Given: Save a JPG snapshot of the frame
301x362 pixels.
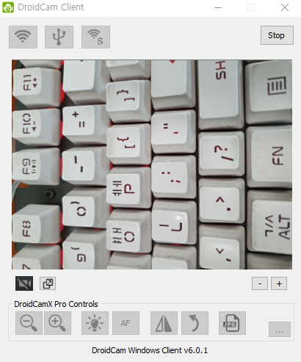Looking at the screenshot, I should click(232, 323).
